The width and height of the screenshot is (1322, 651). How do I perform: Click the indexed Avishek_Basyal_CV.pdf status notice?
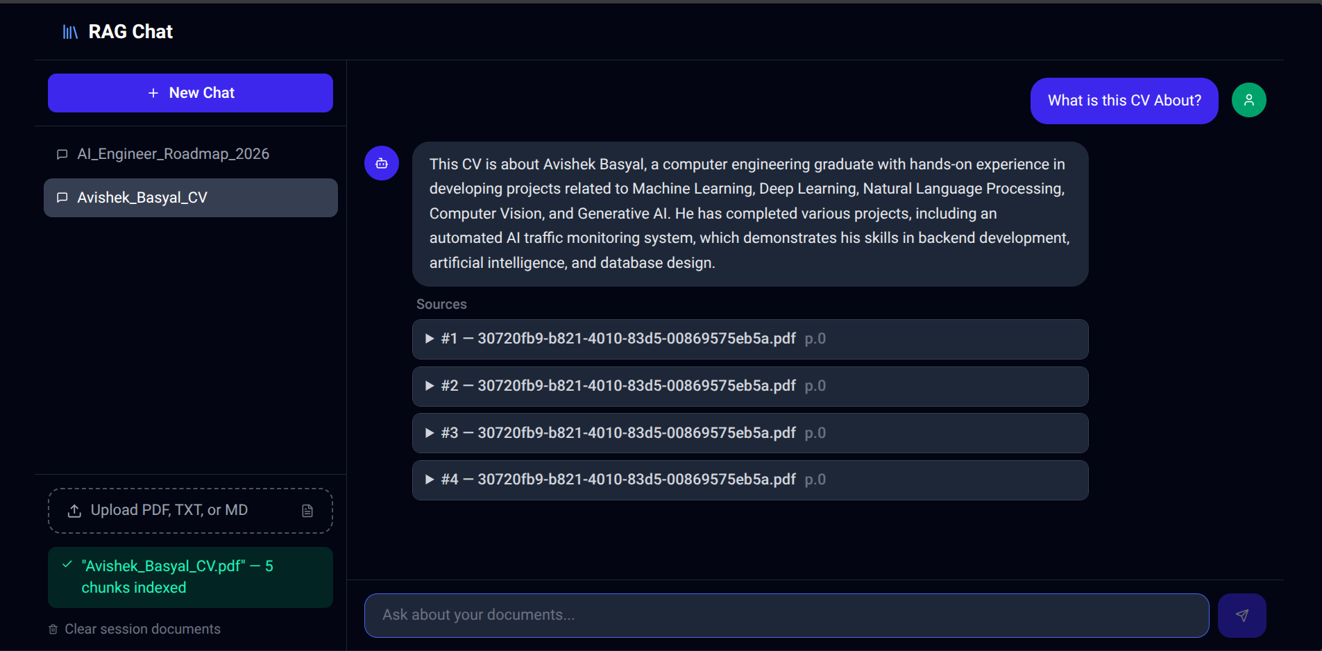(190, 577)
